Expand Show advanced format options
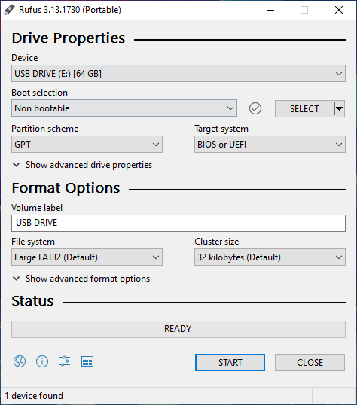The width and height of the screenshot is (357, 405). [81, 279]
